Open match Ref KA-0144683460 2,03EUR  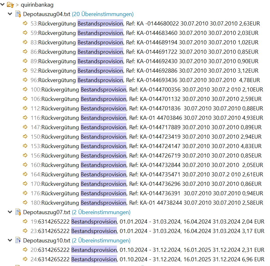click(x=145, y=33)
